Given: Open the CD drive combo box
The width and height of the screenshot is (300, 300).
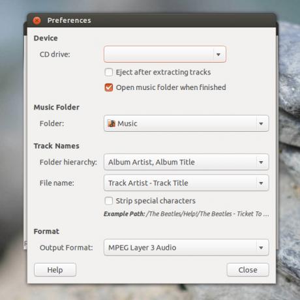Looking at the screenshot, I should (165, 54).
